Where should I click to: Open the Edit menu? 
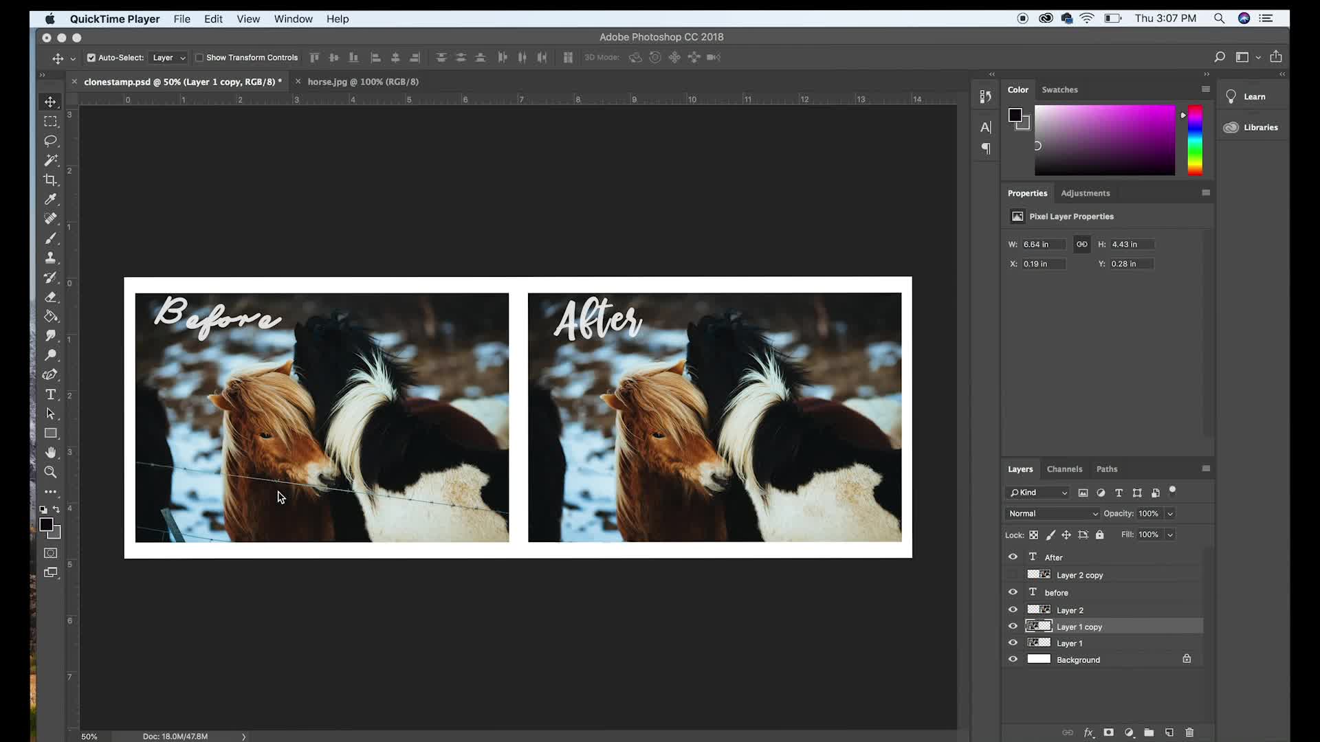[x=213, y=19]
